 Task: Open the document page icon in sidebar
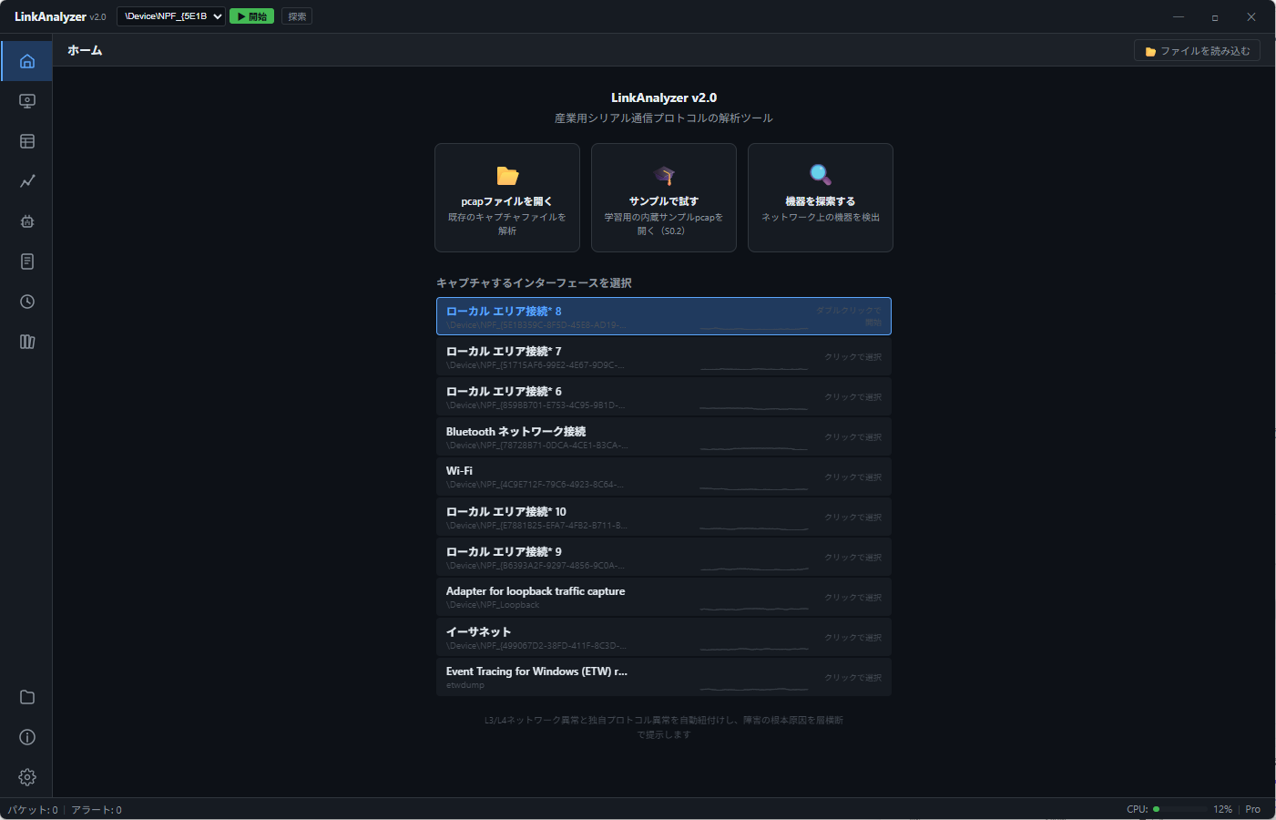tap(27, 261)
